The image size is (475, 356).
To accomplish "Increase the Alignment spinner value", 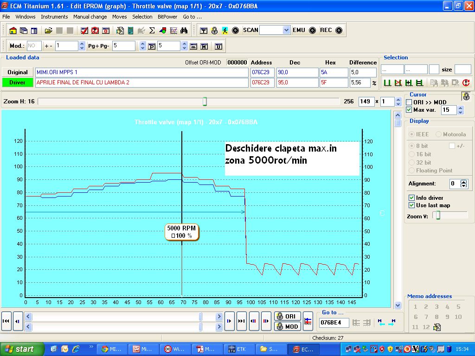I will click(464, 182).
